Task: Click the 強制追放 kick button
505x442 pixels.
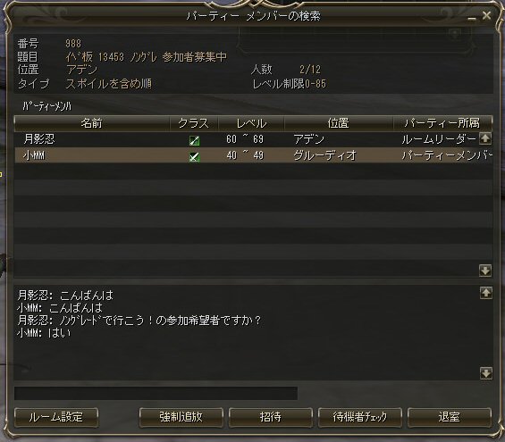Action: click(181, 417)
